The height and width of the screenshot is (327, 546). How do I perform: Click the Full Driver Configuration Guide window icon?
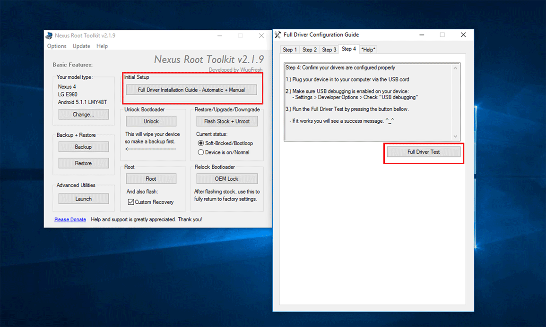click(278, 34)
